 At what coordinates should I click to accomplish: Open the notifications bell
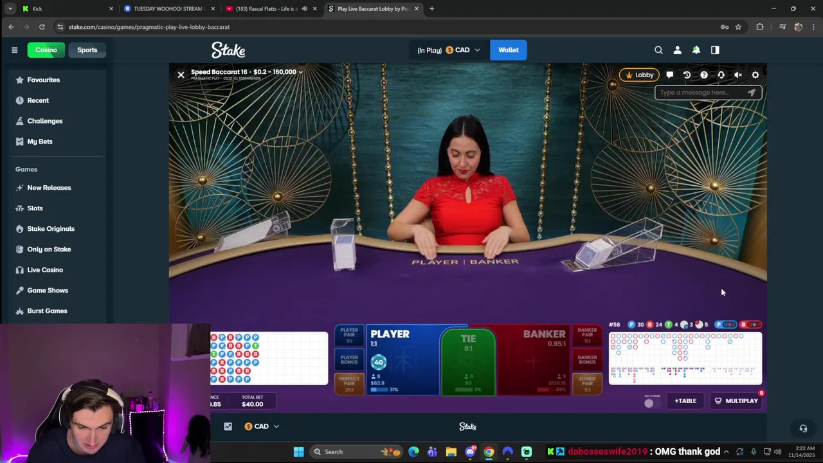tap(696, 50)
